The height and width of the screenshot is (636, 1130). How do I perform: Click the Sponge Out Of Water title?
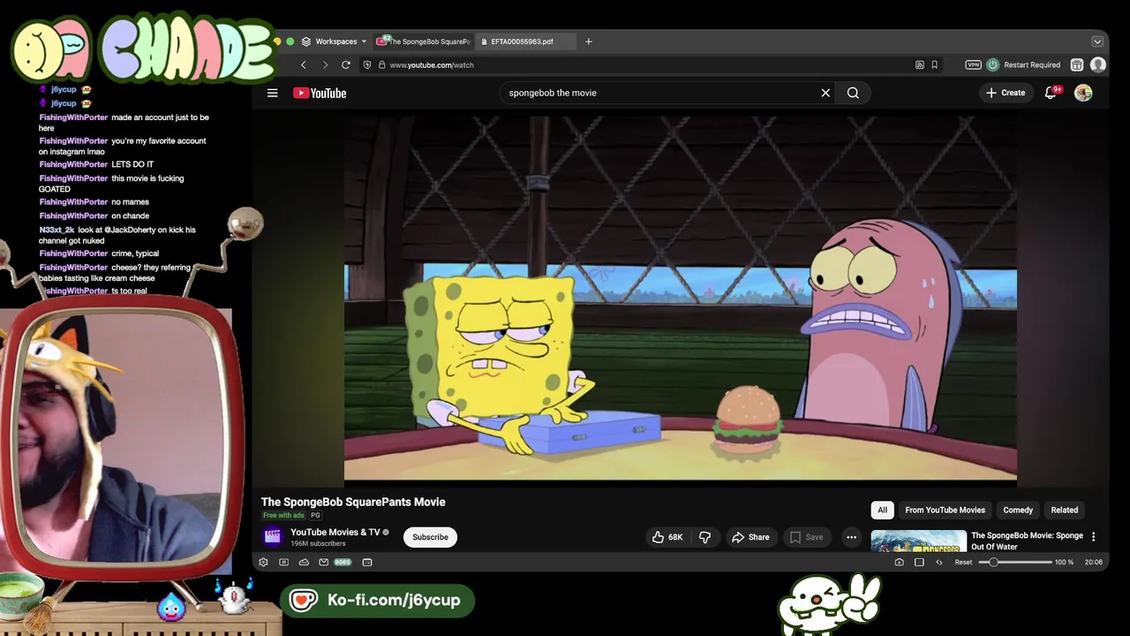1027,541
